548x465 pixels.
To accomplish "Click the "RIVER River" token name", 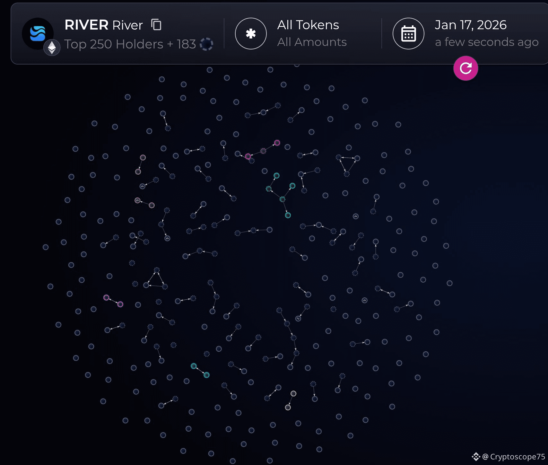I will 104,25.
